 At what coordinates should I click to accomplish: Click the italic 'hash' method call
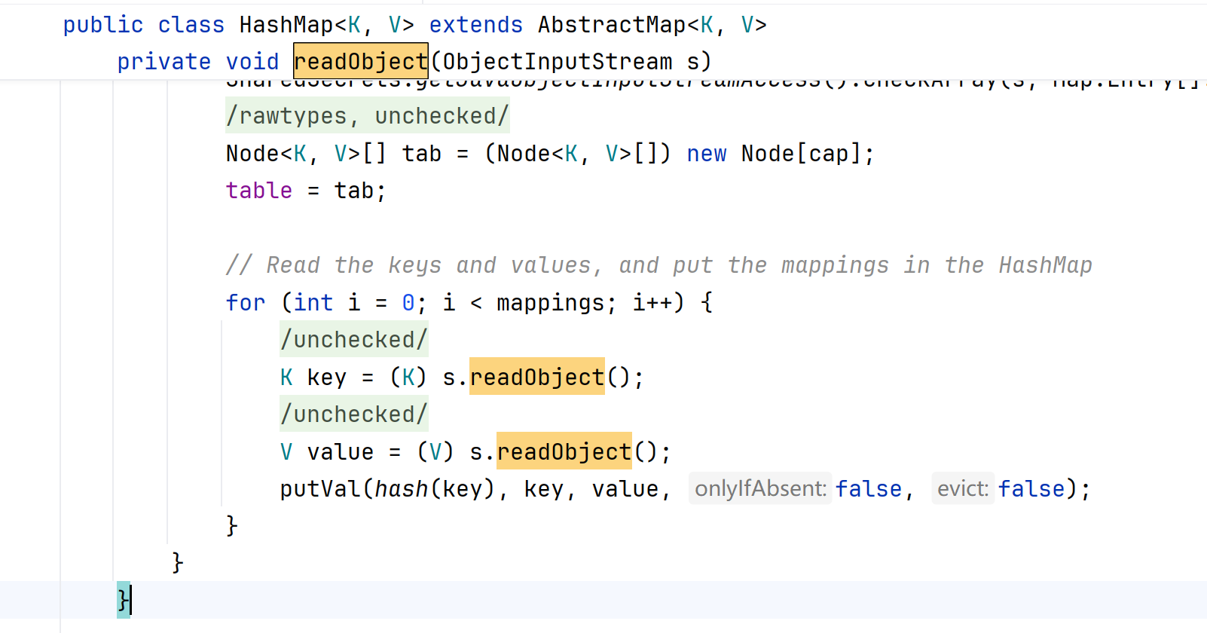[x=402, y=488]
